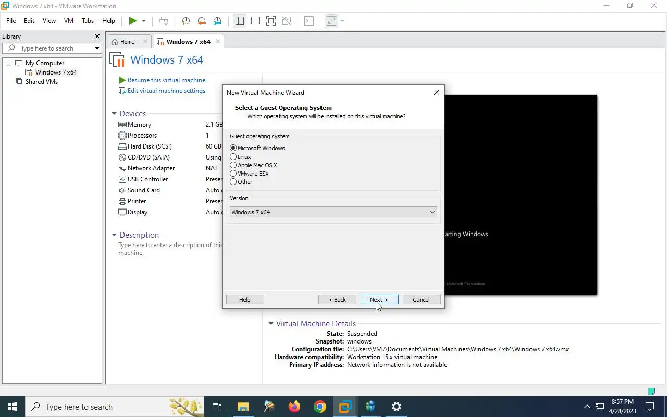Viewport: 667px width, 417px height.
Task: Click the Processors device icon
Action: pyautogui.click(x=122, y=136)
